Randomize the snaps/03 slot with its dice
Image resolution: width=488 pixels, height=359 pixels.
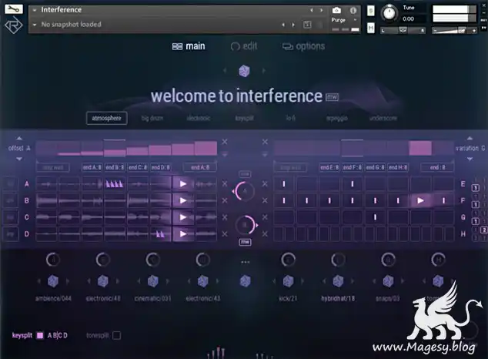(388, 281)
